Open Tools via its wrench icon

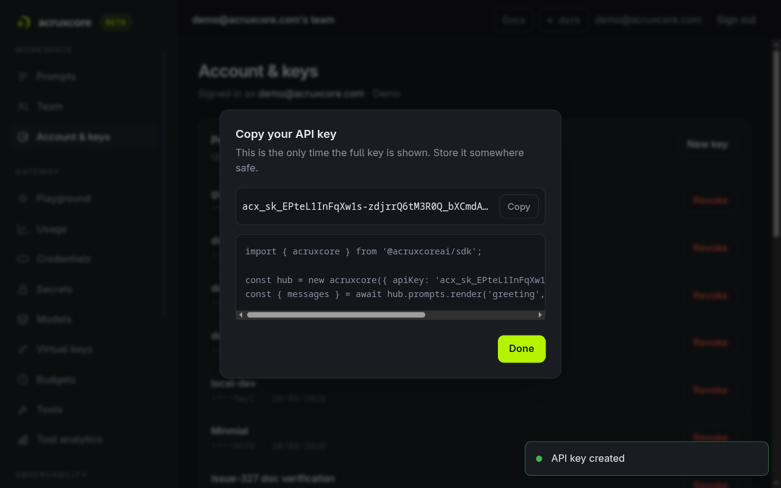(23, 409)
